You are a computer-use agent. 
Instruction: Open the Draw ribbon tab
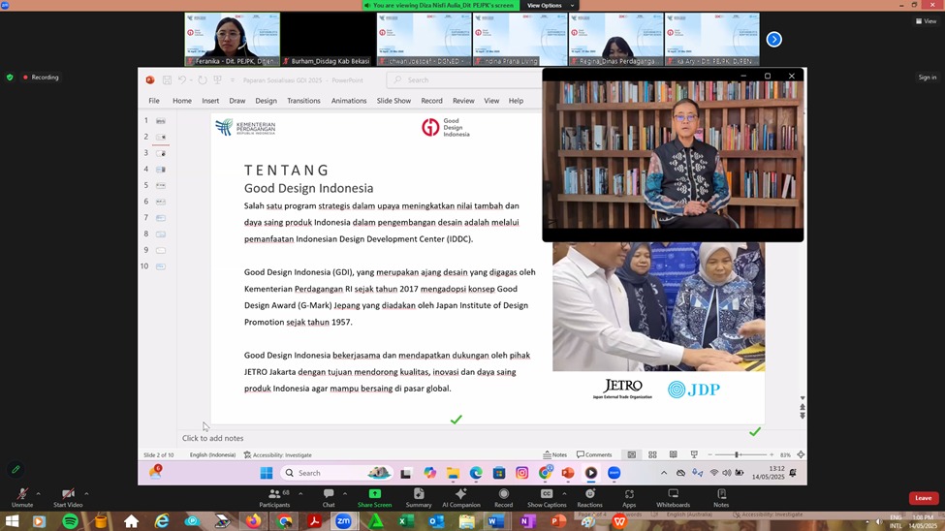click(x=236, y=101)
